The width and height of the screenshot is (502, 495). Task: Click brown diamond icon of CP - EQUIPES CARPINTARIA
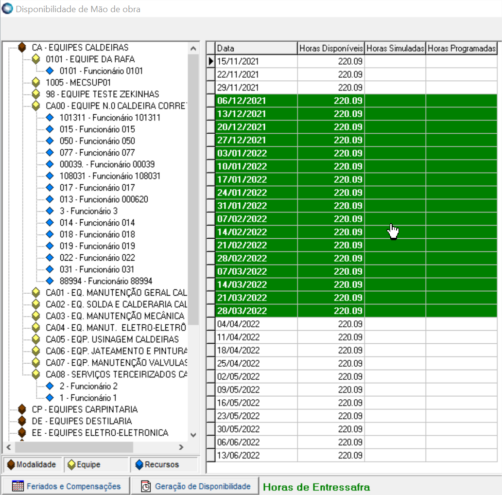(x=22, y=409)
